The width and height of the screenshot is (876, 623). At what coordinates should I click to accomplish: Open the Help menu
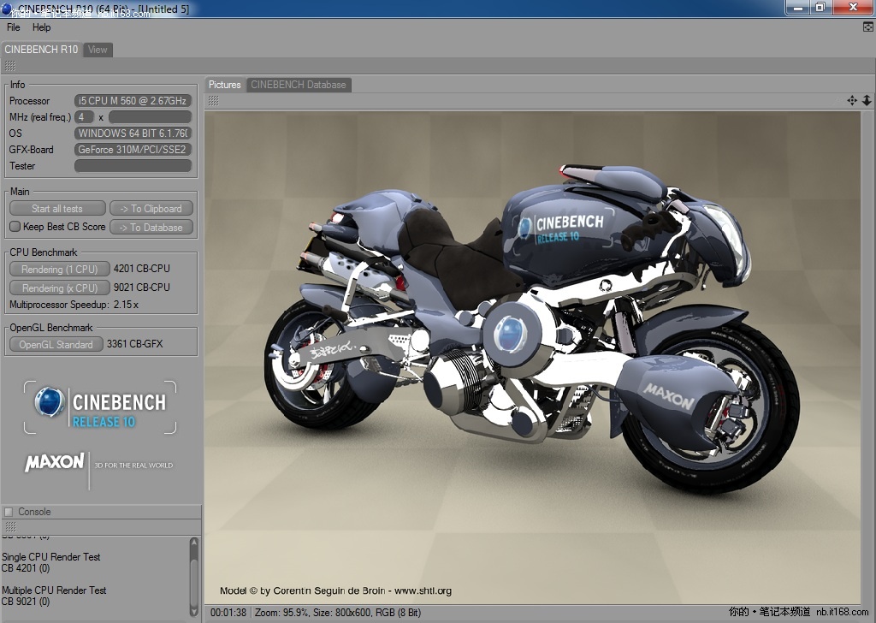pyautogui.click(x=42, y=27)
